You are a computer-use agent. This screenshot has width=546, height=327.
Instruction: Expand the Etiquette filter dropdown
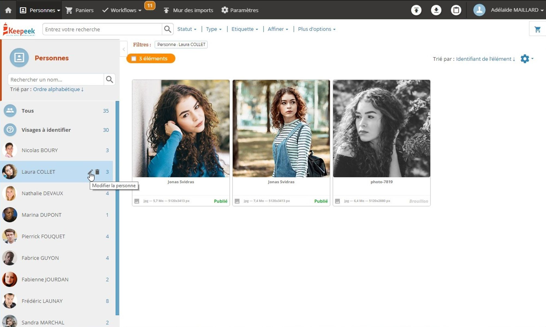pyautogui.click(x=245, y=29)
